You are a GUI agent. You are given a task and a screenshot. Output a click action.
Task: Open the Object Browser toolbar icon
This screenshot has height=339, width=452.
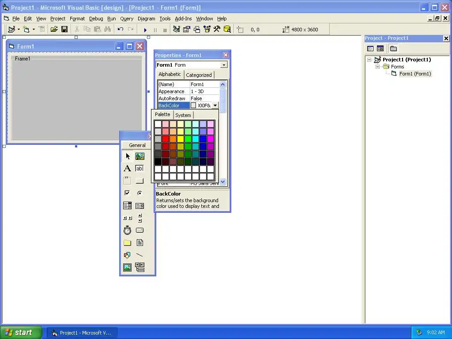(207, 30)
